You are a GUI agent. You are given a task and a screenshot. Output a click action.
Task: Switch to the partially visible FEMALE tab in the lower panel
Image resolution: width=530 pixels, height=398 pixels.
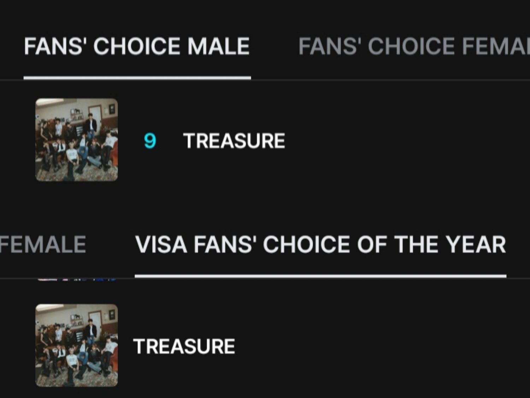tap(43, 244)
